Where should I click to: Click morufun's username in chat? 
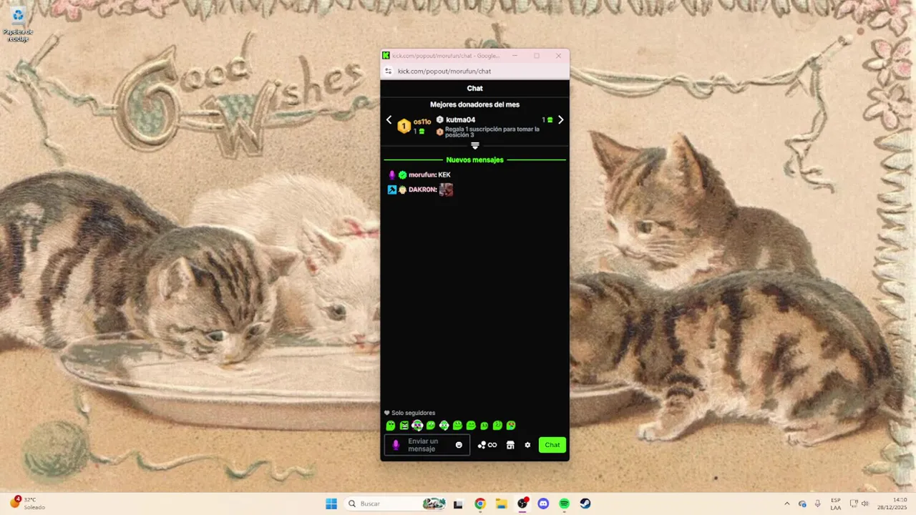422,175
